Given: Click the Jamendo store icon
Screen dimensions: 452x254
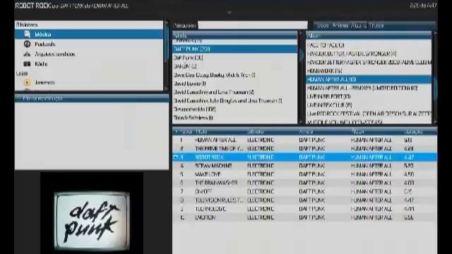Looking at the screenshot, I should click(27, 83).
